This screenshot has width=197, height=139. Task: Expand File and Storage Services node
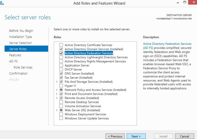[x=57, y=82]
